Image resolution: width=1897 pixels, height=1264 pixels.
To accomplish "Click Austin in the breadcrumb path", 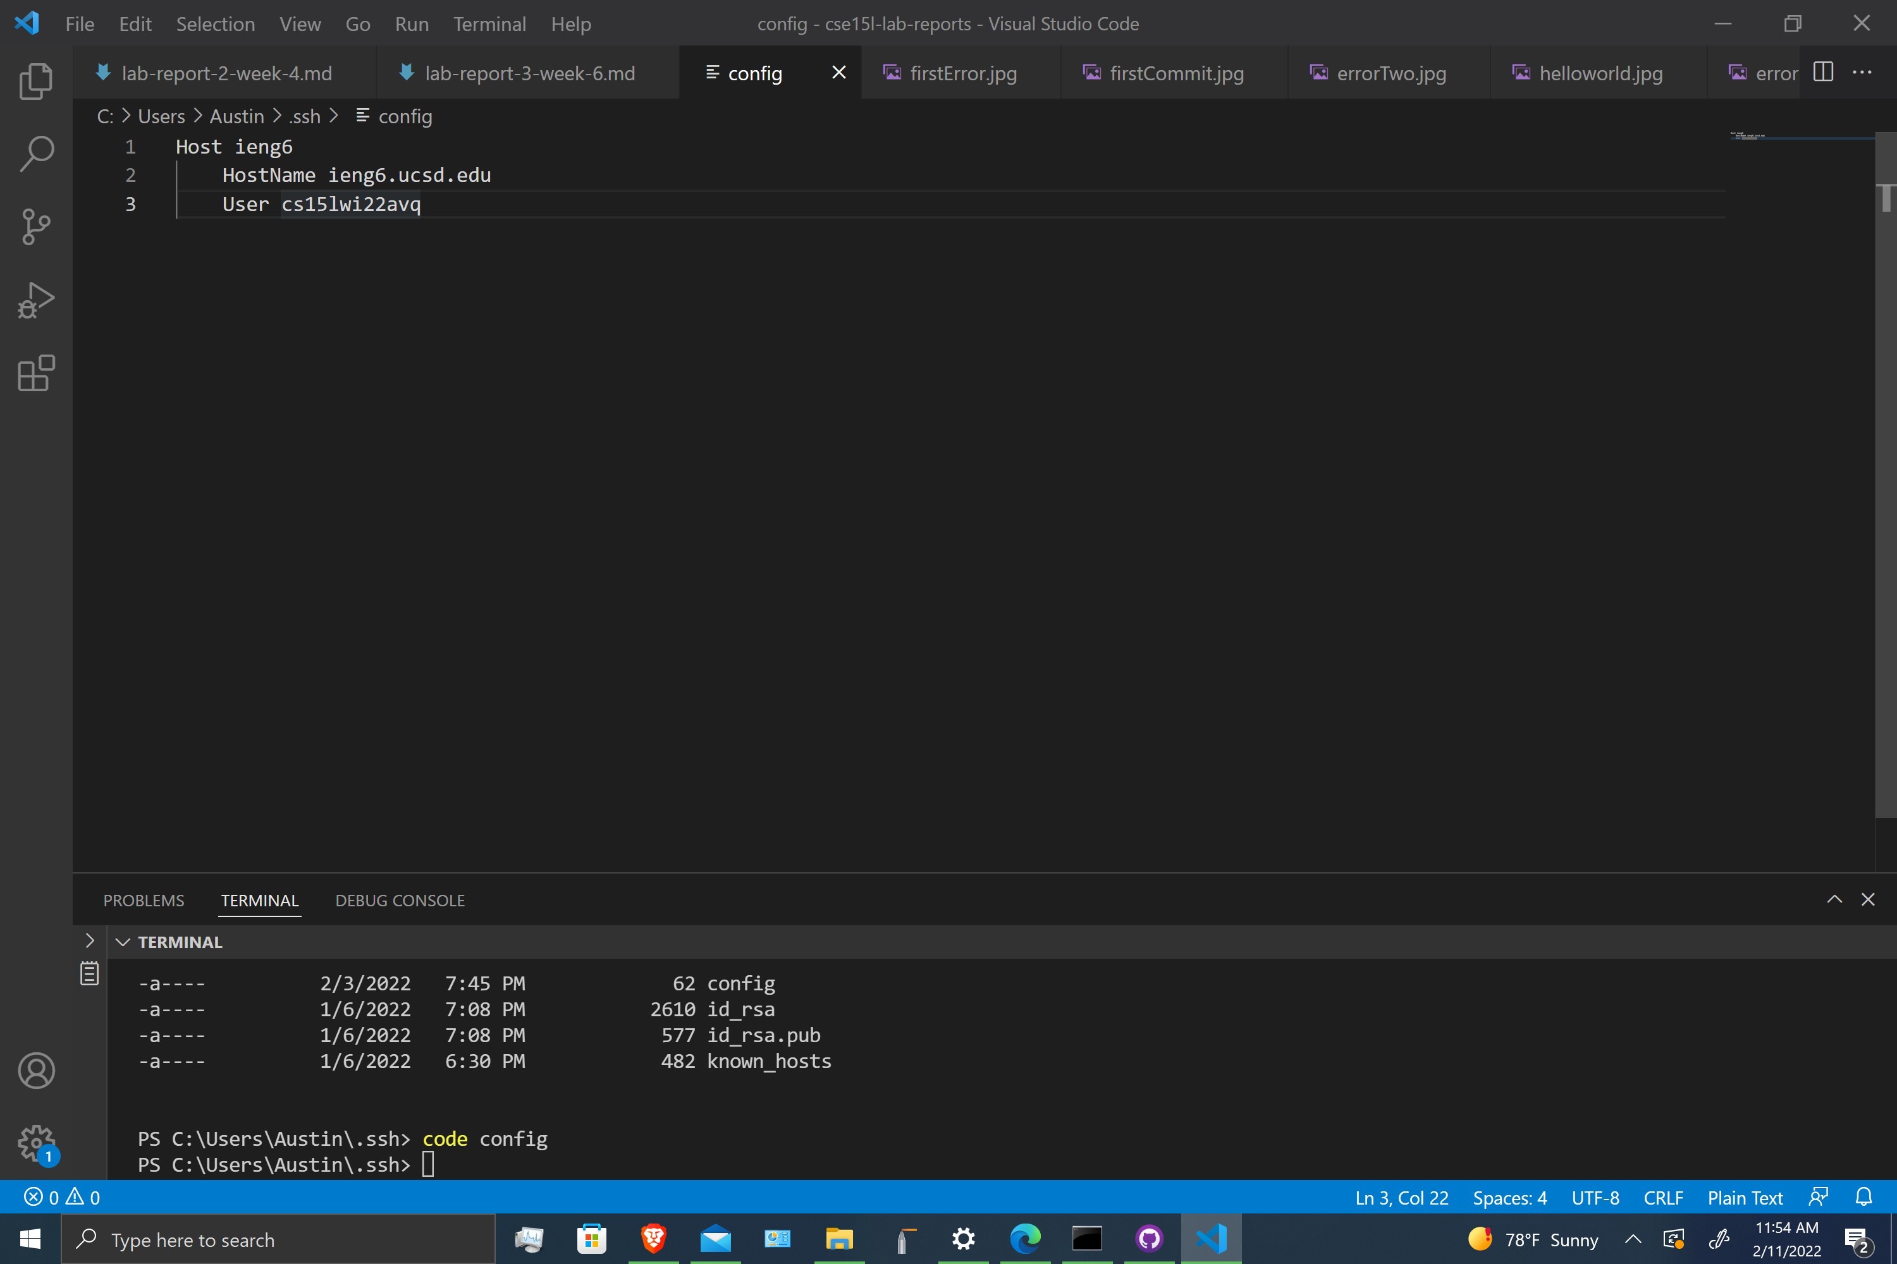I will (x=236, y=116).
